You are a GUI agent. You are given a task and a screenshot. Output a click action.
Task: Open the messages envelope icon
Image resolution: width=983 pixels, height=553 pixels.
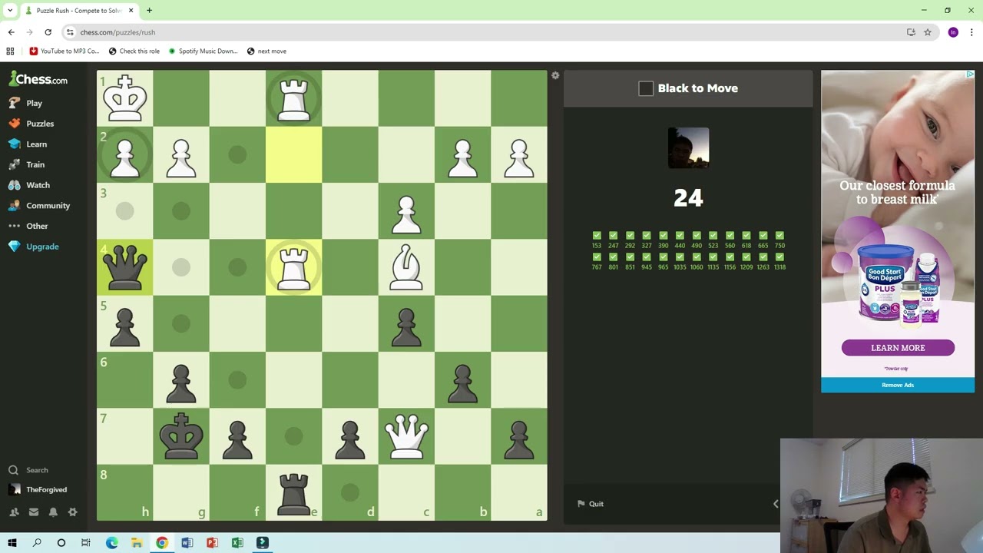tap(34, 512)
